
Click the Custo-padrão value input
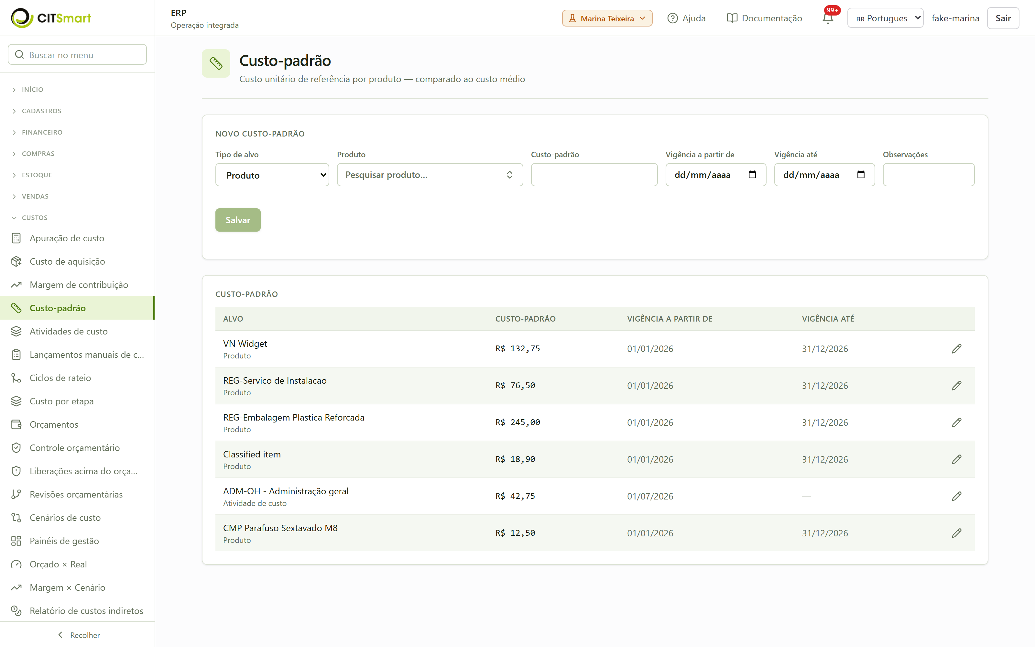coord(594,175)
